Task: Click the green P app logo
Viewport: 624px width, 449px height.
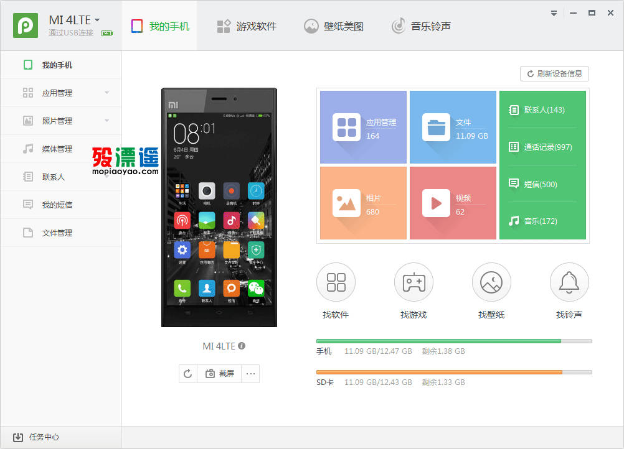Action: point(26,25)
